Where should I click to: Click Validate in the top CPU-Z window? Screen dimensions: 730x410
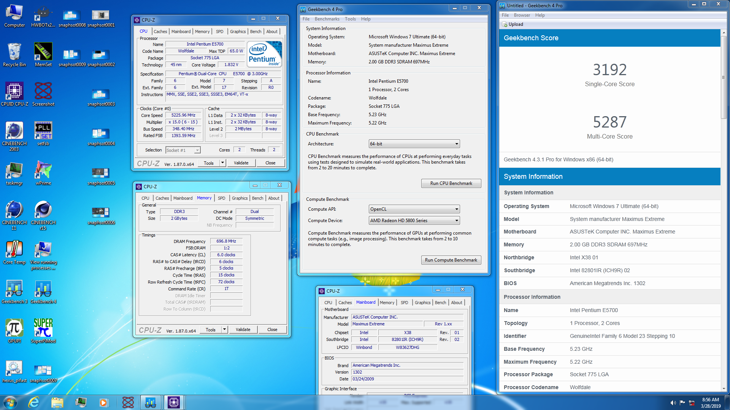point(241,163)
